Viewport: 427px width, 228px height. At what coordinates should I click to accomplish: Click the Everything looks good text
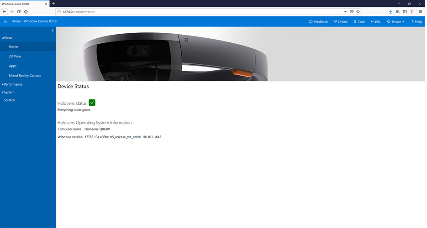pos(74,110)
